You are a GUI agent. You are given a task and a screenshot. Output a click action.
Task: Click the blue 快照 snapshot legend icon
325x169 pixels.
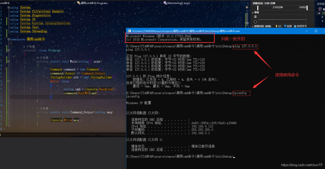click(x=285, y=26)
